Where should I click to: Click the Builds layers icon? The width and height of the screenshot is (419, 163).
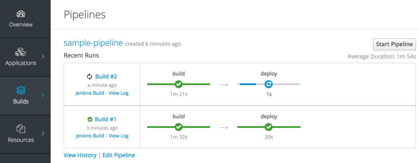pyautogui.click(x=21, y=90)
